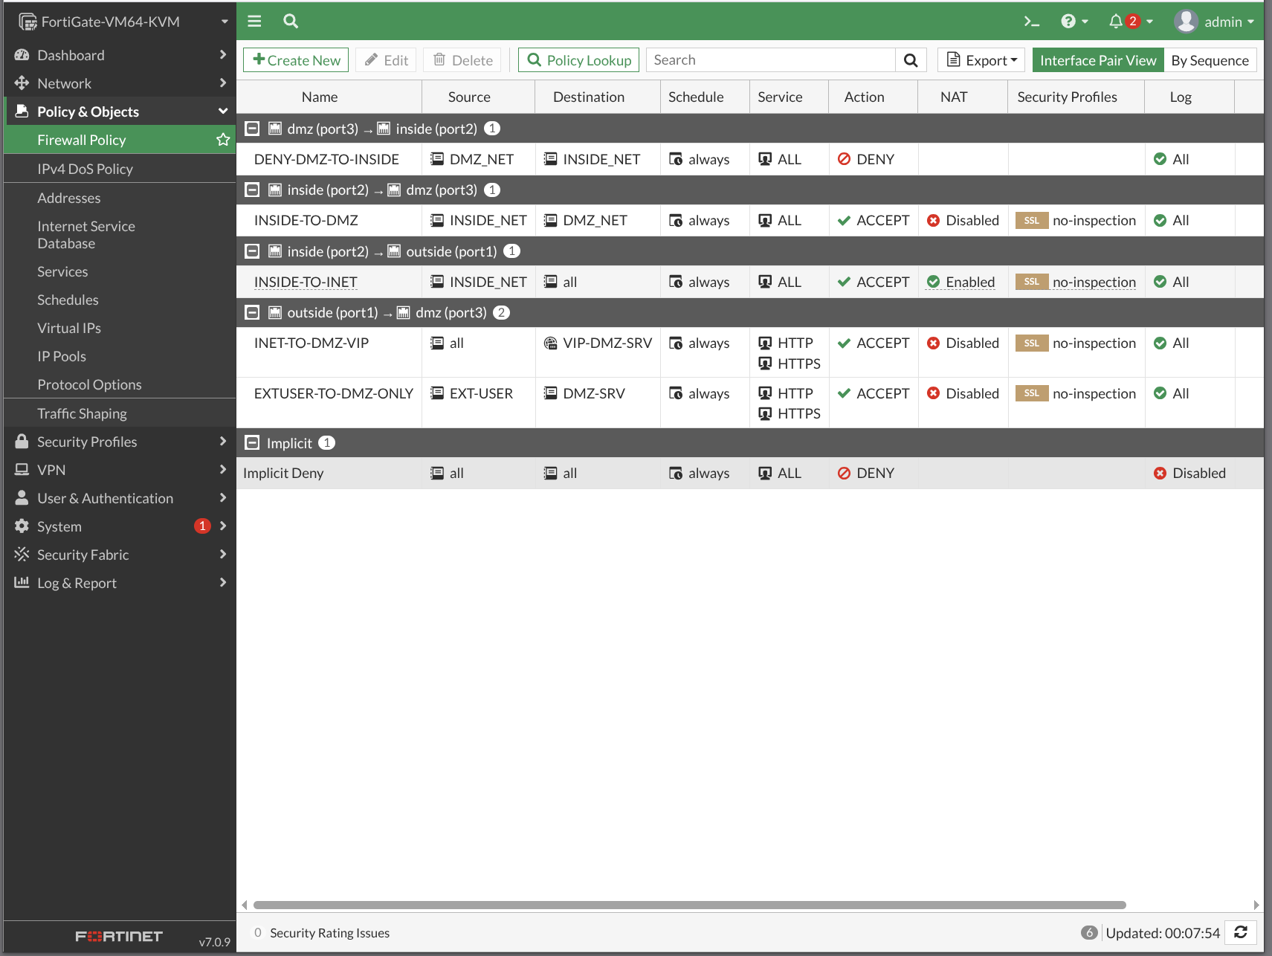This screenshot has height=956, width=1272.
Task: Open the CLI console icon
Action: (1031, 22)
